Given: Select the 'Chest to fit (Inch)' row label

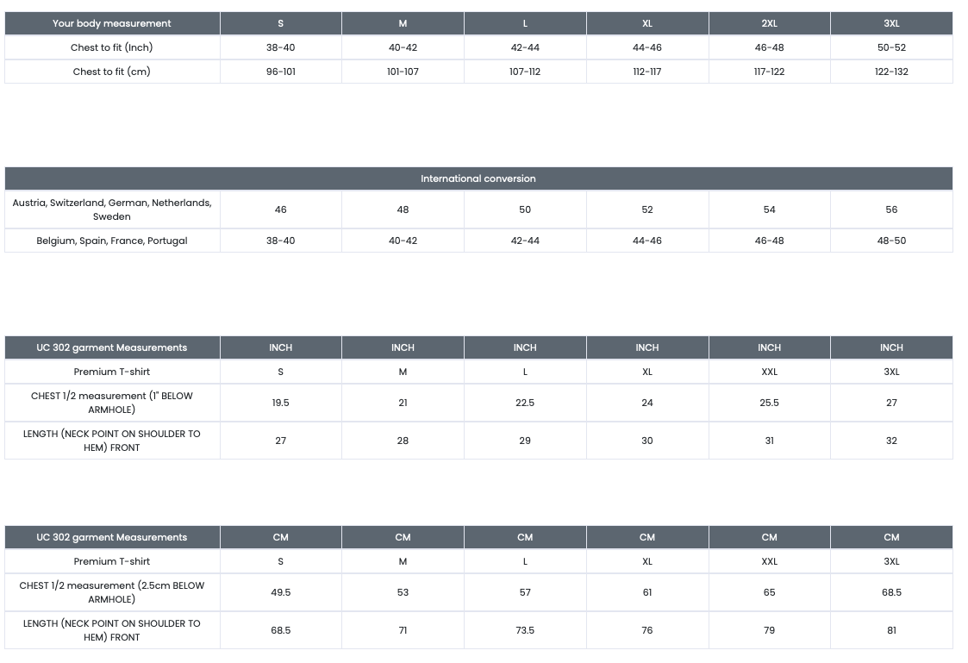Looking at the screenshot, I should tap(112, 47).
